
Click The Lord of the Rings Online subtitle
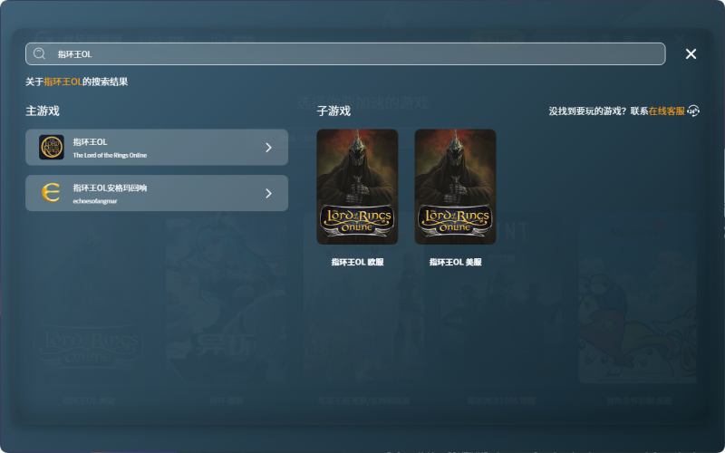110,155
